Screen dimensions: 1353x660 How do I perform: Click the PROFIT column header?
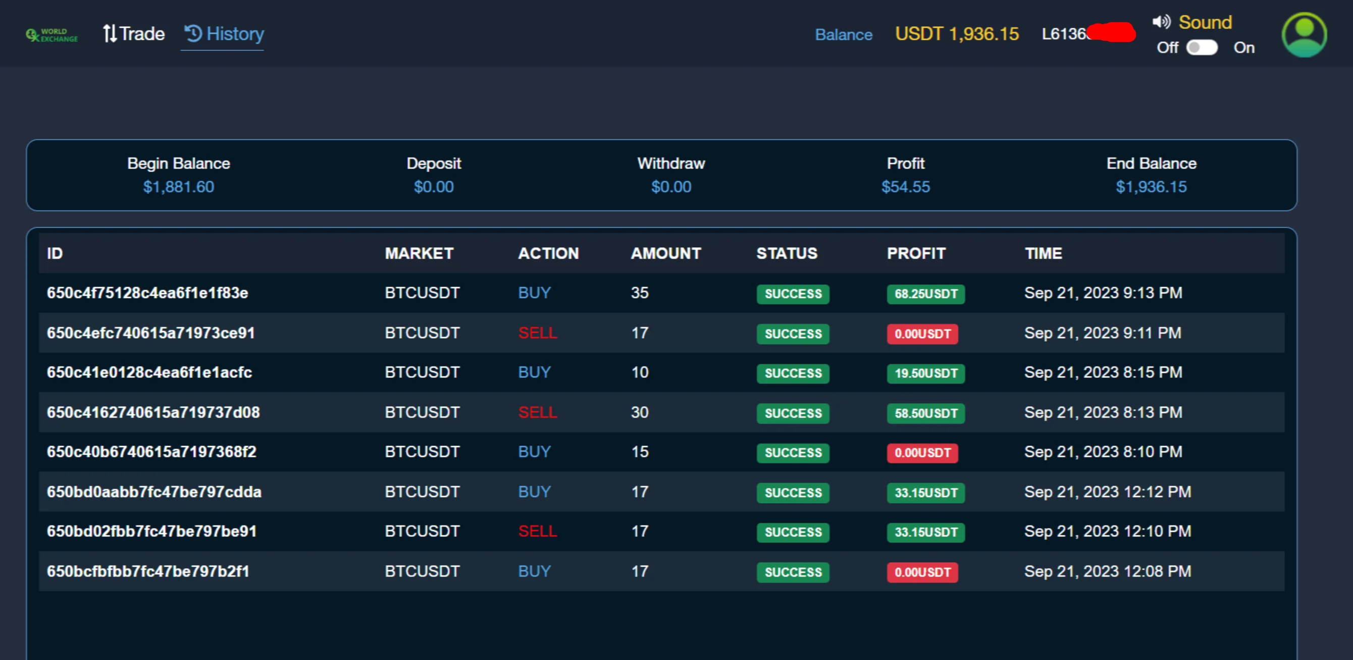(915, 253)
